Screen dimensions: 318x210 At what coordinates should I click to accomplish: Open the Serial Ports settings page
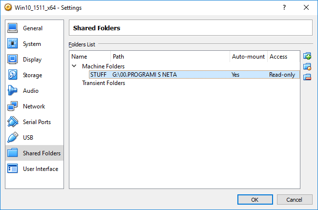coord(37,122)
